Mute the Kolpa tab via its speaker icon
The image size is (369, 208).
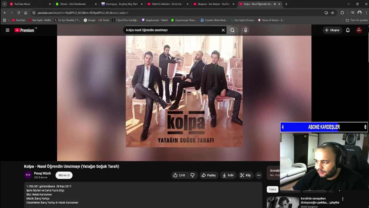pyautogui.click(x=274, y=4)
